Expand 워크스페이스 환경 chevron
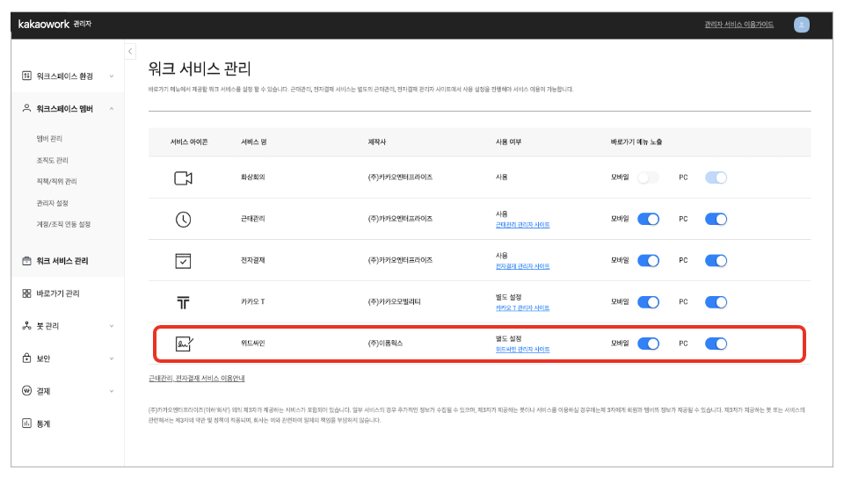The image size is (844, 485). (x=112, y=76)
